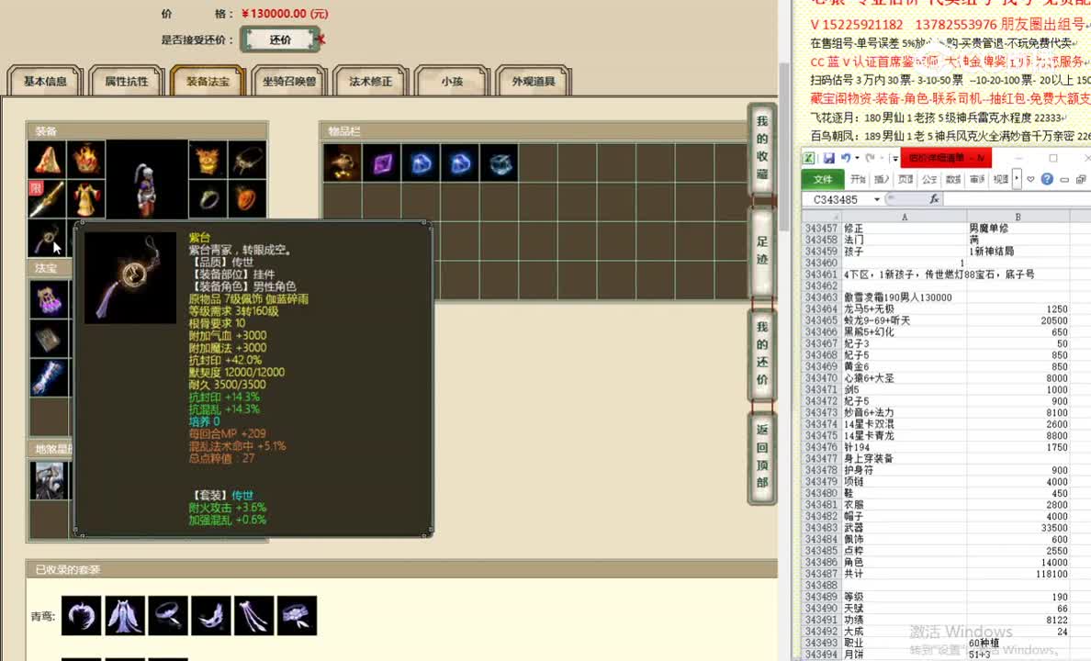Click the 我的收藏 side panel button
This screenshot has width=1091, height=661.
pyautogui.click(x=761, y=145)
